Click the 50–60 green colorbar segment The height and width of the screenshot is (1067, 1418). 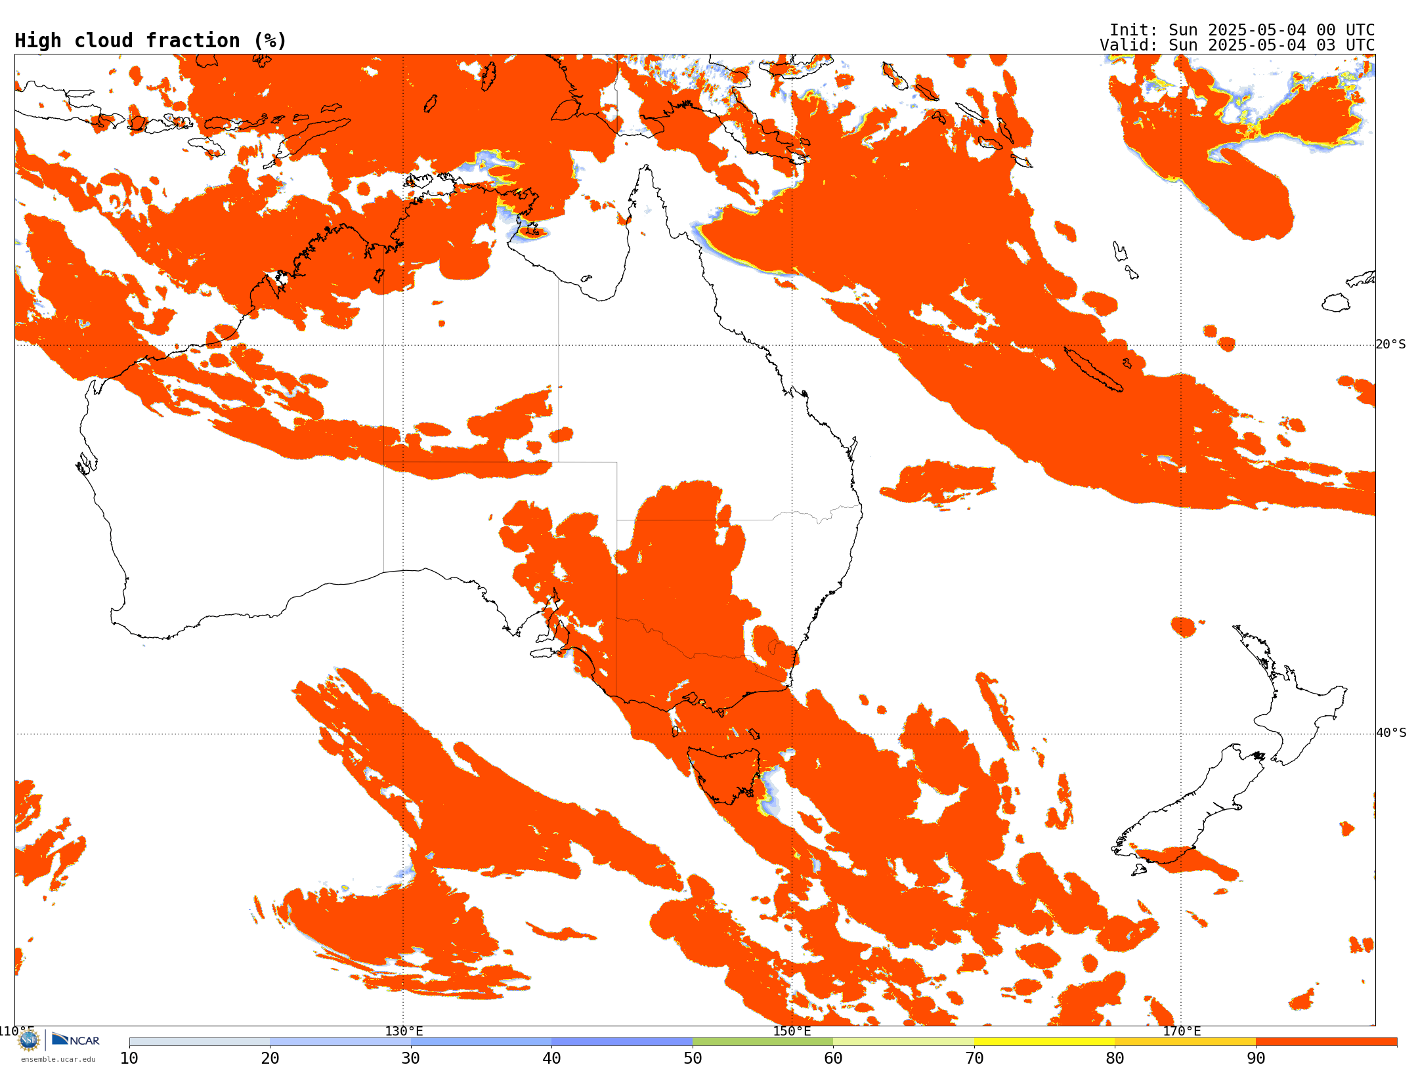tap(763, 1042)
